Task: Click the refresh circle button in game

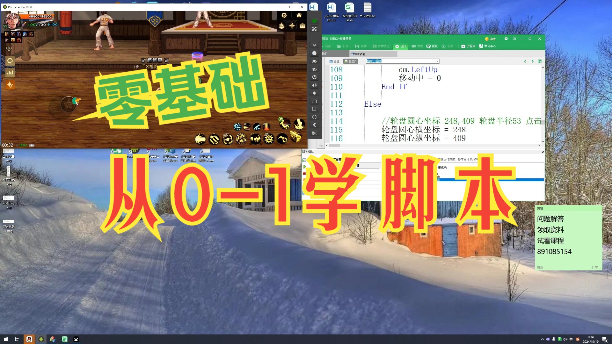Action: click(x=10, y=61)
